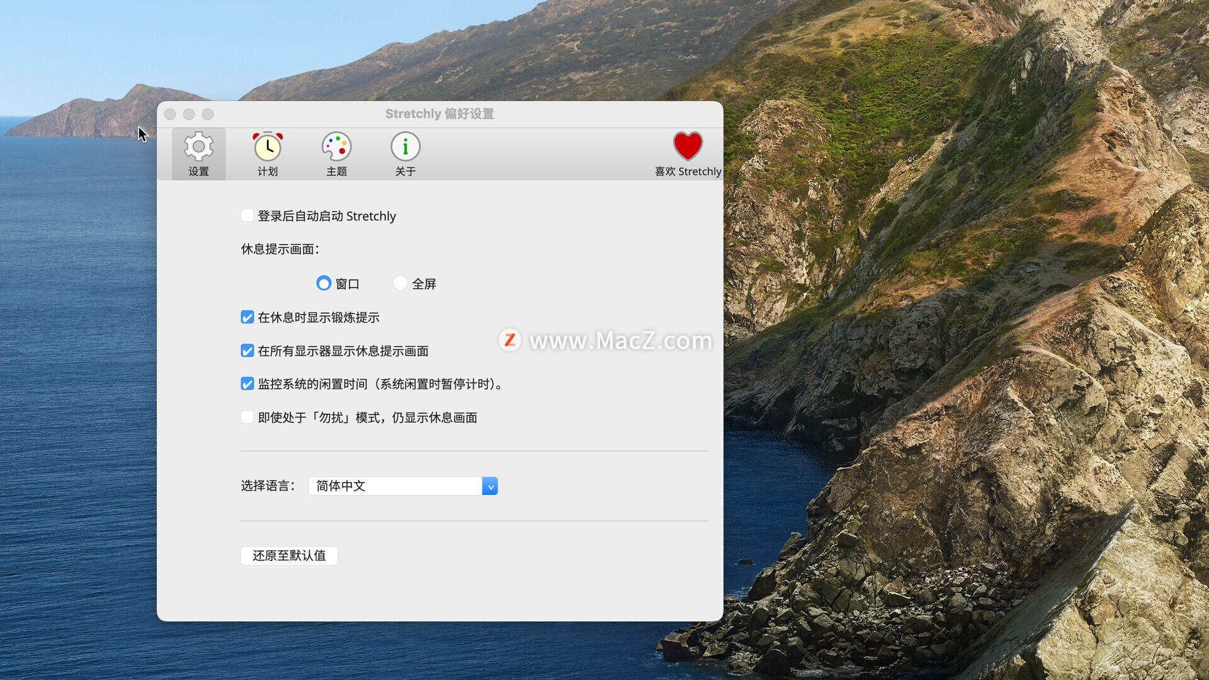Click the Stretchly 偏好设置 title text
The width and height of the screenshot is (1209, 680).
(x=440, y=114)
